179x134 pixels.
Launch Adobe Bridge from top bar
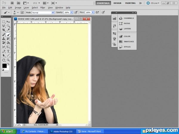point(12,3)
